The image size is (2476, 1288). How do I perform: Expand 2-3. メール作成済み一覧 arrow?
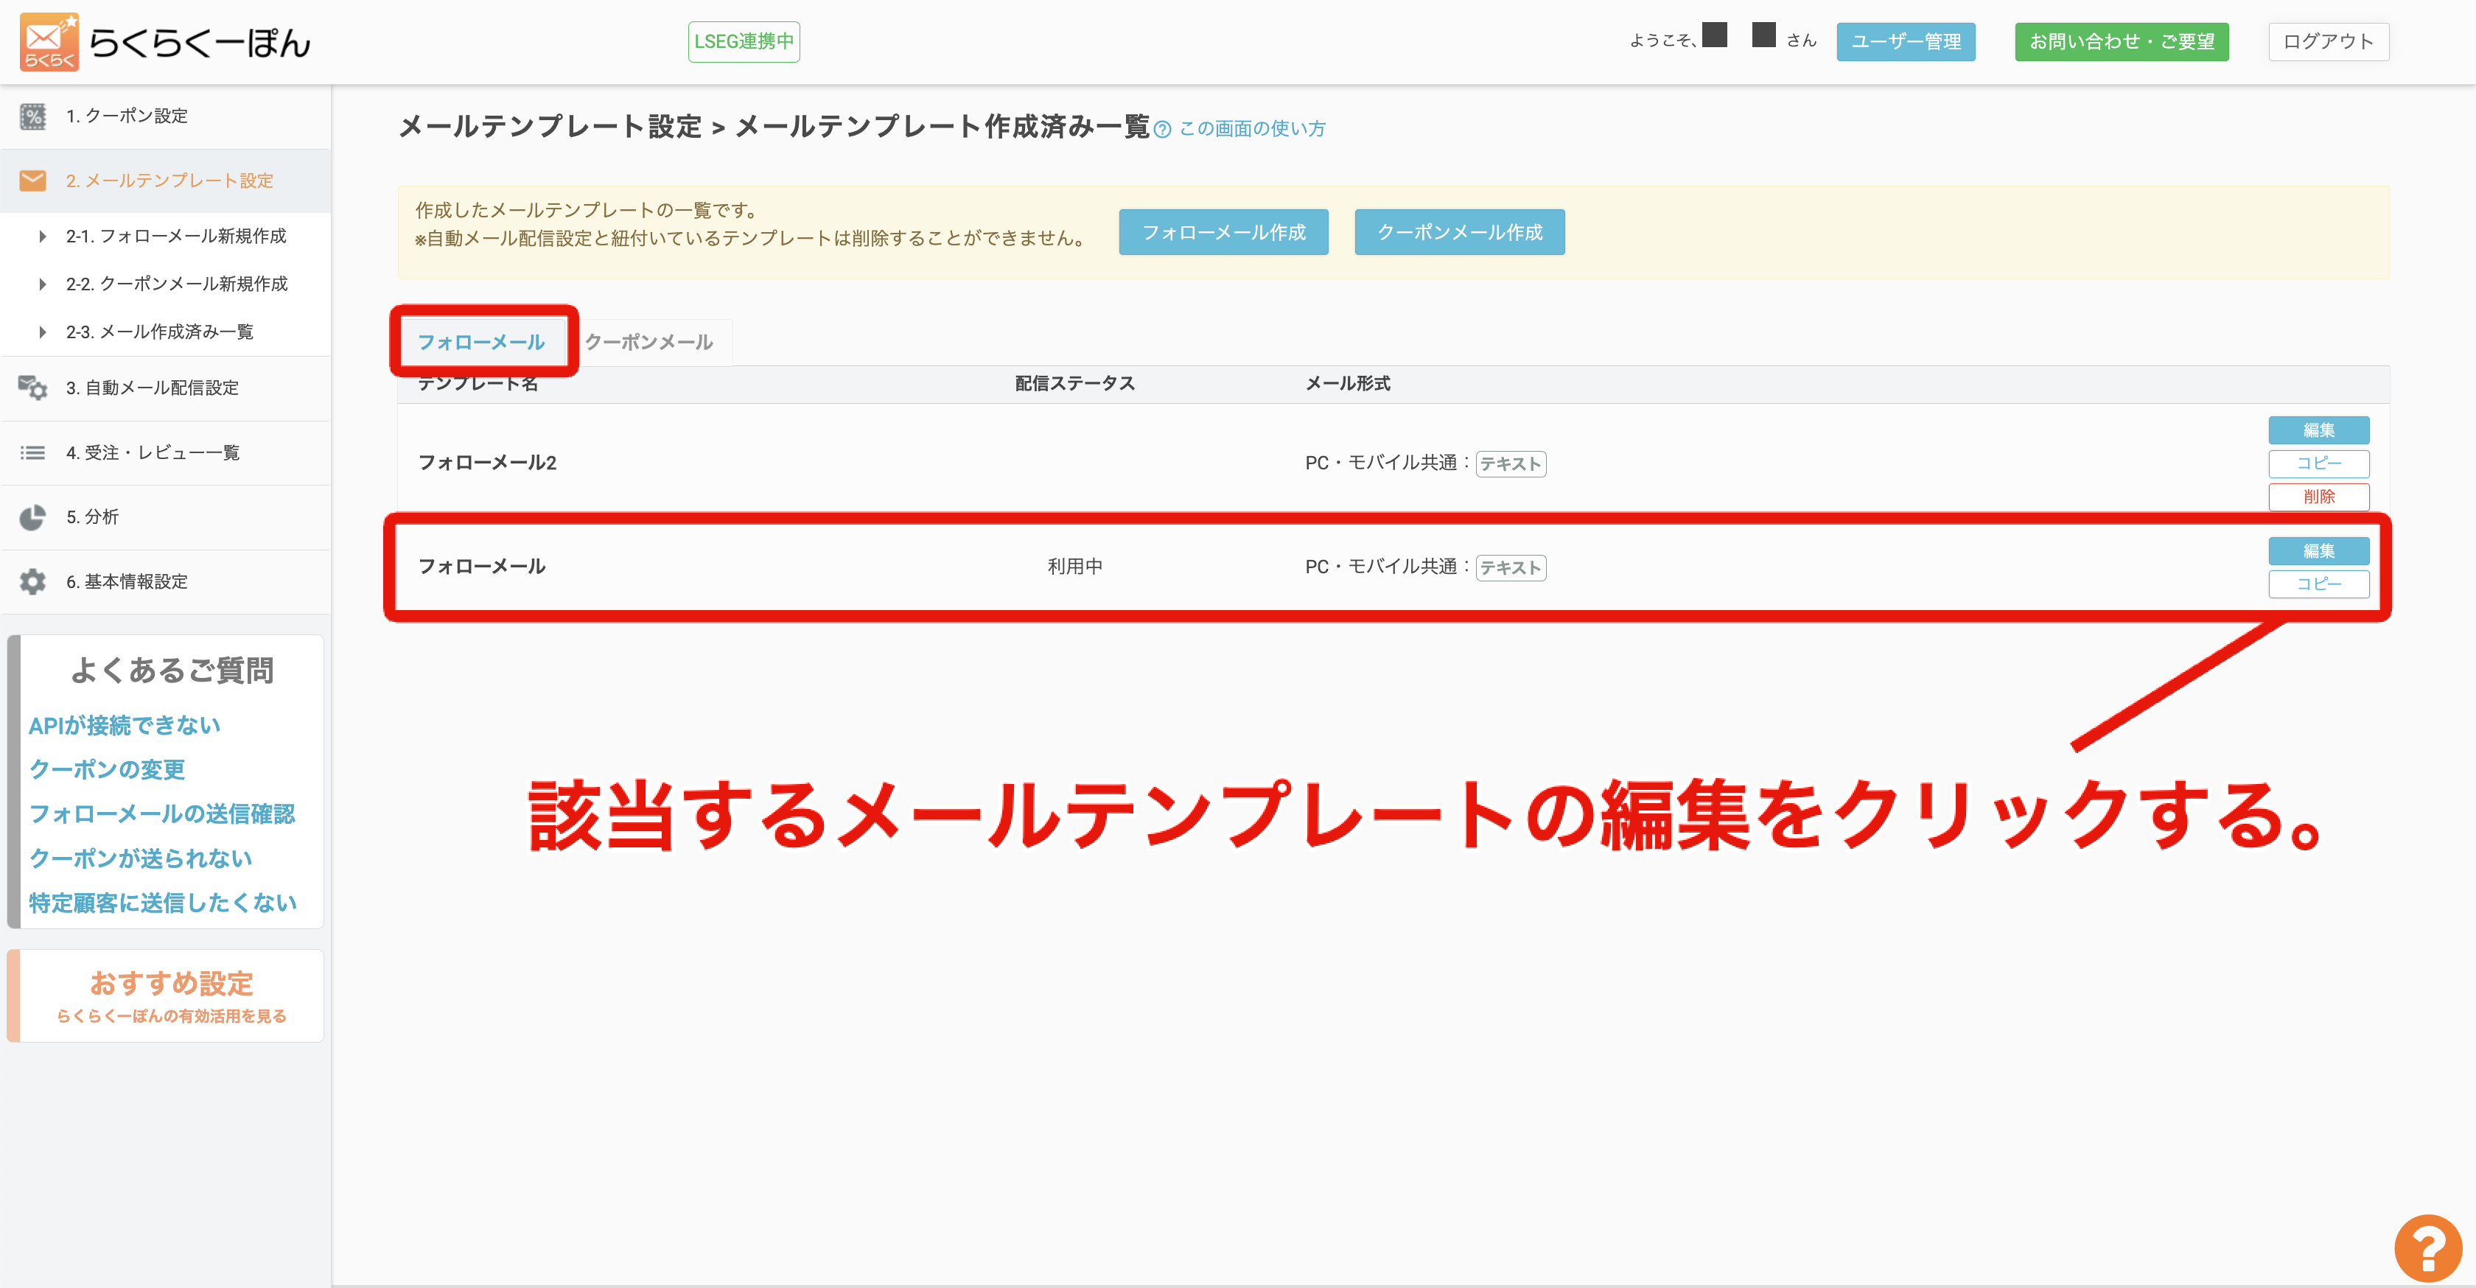pos(42,332)
